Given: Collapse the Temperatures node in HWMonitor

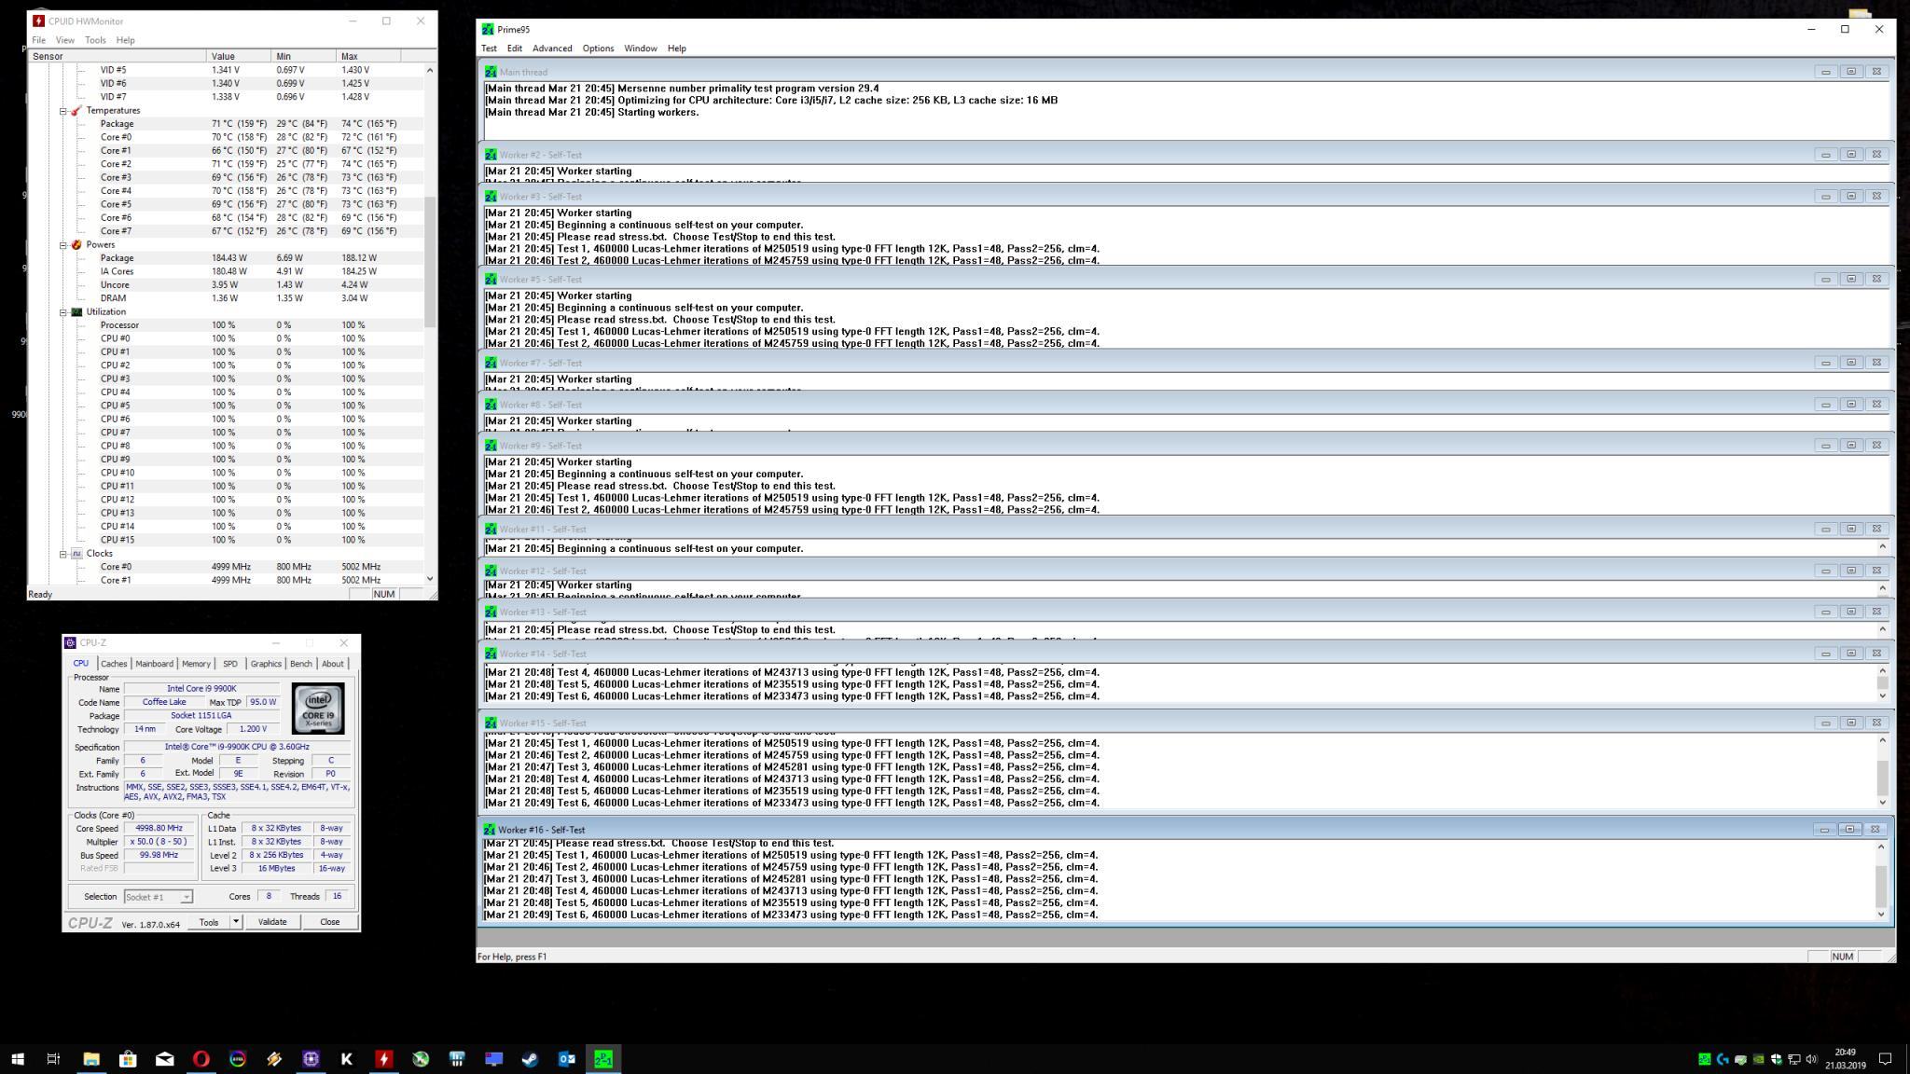Looking at the screenshot, I should tap(63, 111).
